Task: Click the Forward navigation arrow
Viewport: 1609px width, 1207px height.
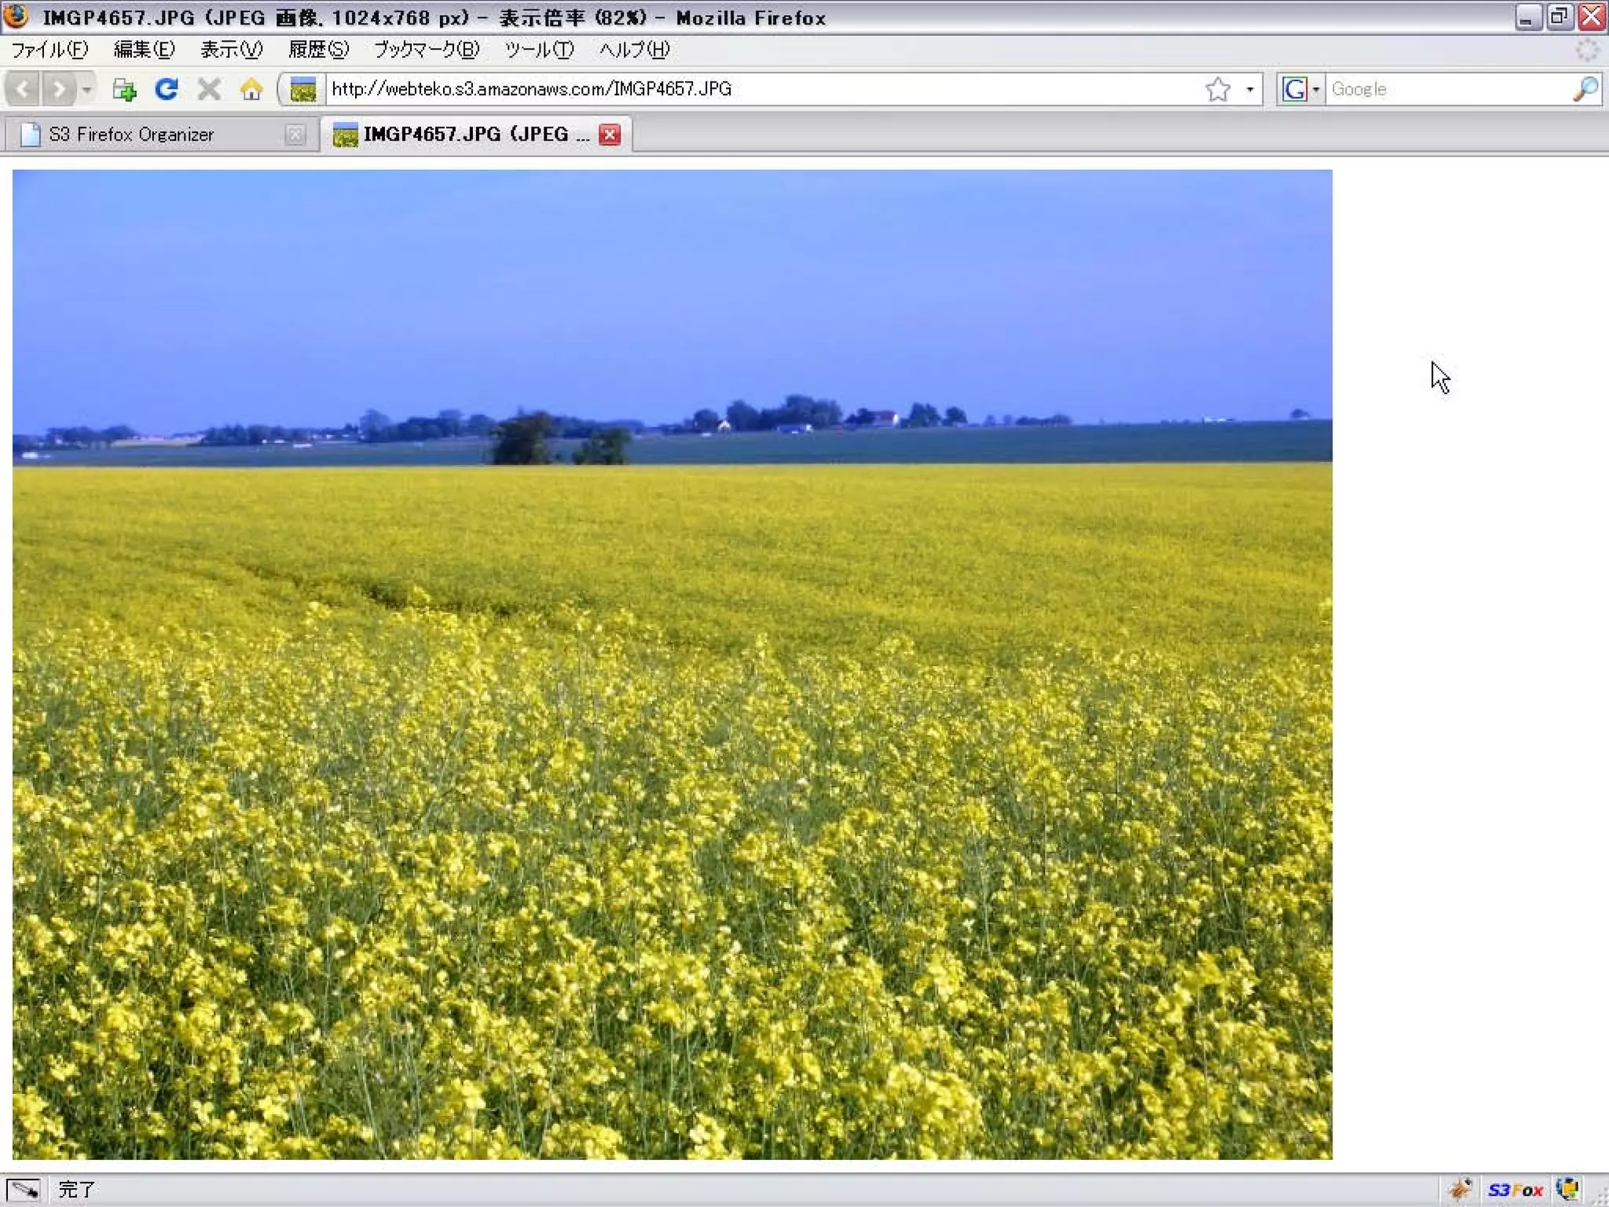Action: pyautogui.click(x=60, y=89)
